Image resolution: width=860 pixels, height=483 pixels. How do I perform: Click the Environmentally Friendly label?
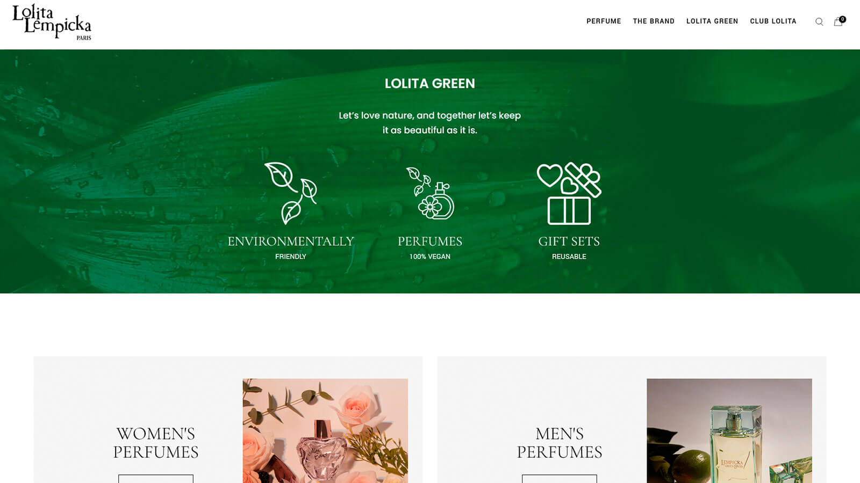pyautogui.click(x=291, y=247)
